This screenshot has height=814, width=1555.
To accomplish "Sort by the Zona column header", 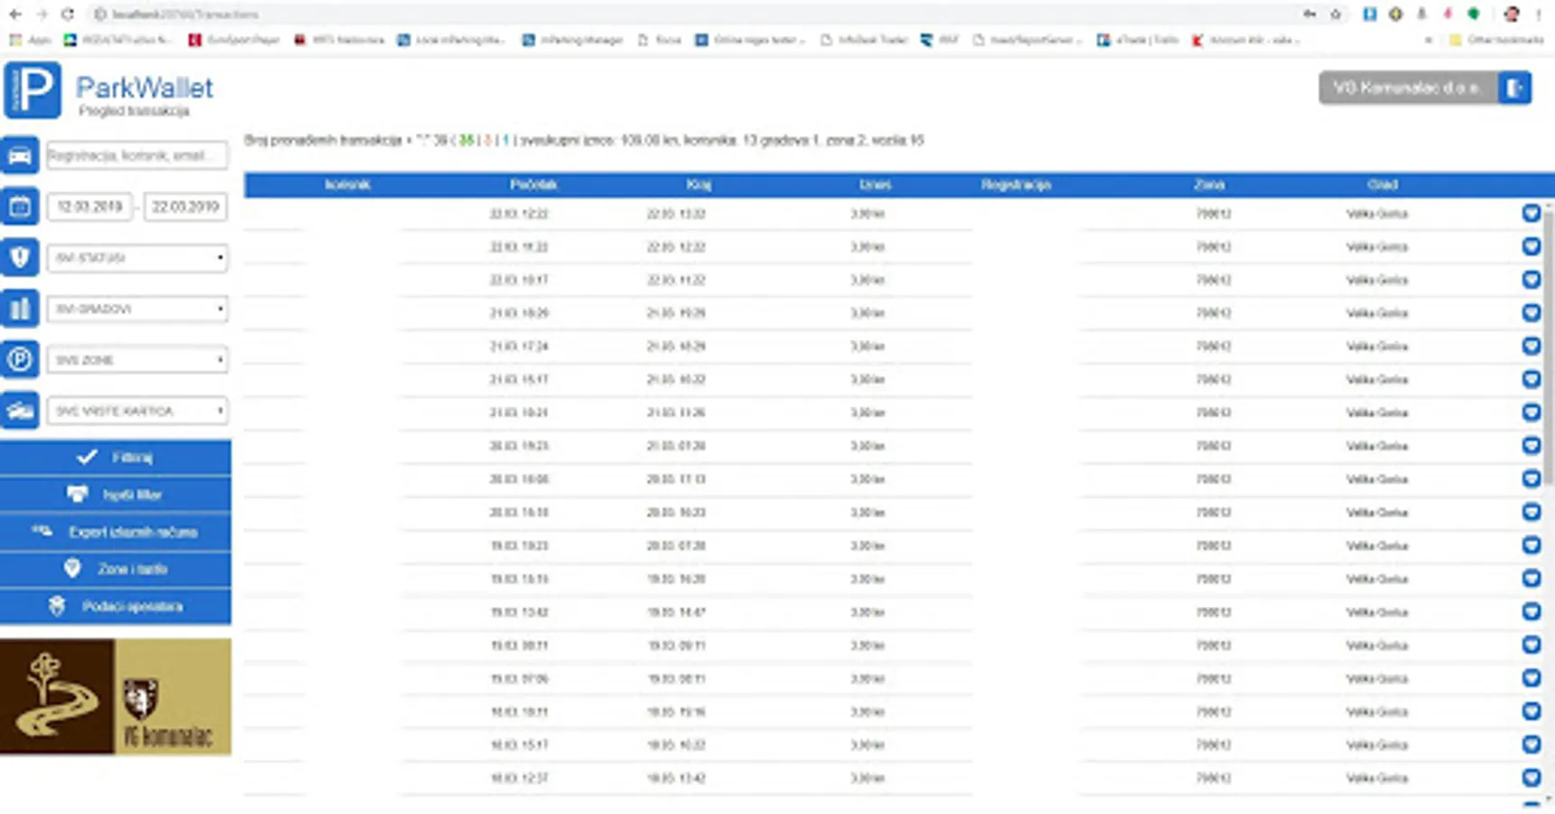I will tap(1209, 185).
